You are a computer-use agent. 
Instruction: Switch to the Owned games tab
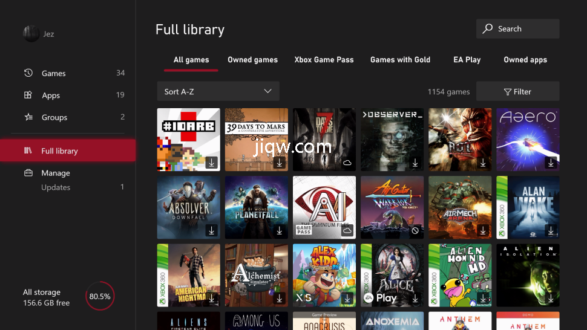252,60
